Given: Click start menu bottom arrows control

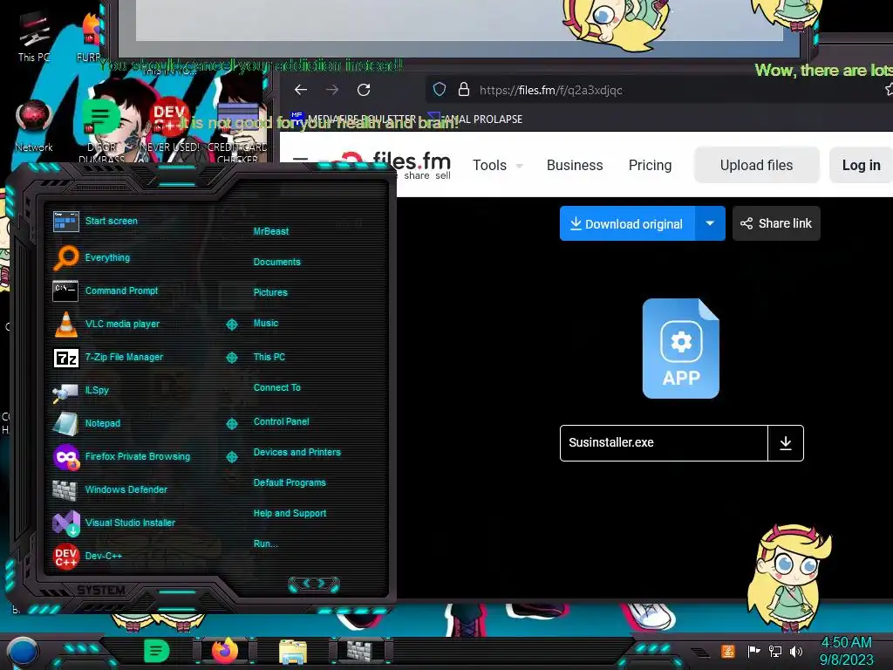Looking at the screenshot, I should click(314, 584).
